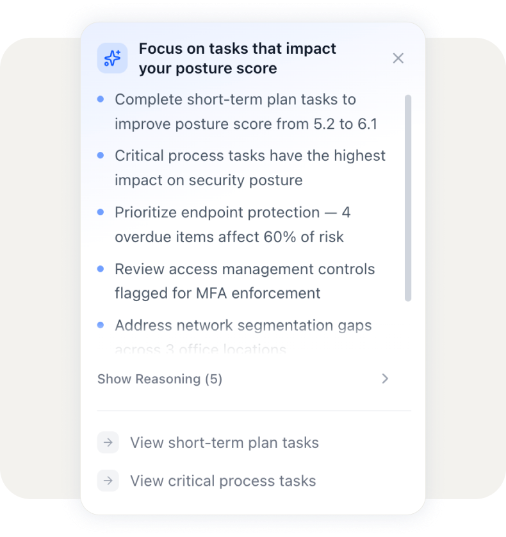Select the 'Address network segmentation gaps' insight
506x537 pixels.
(x=243, y=326)
